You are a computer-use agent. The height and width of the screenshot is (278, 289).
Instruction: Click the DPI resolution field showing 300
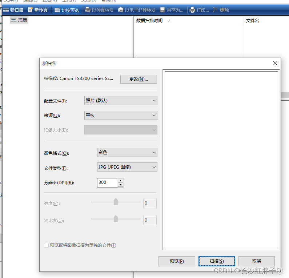pos(108,182)
